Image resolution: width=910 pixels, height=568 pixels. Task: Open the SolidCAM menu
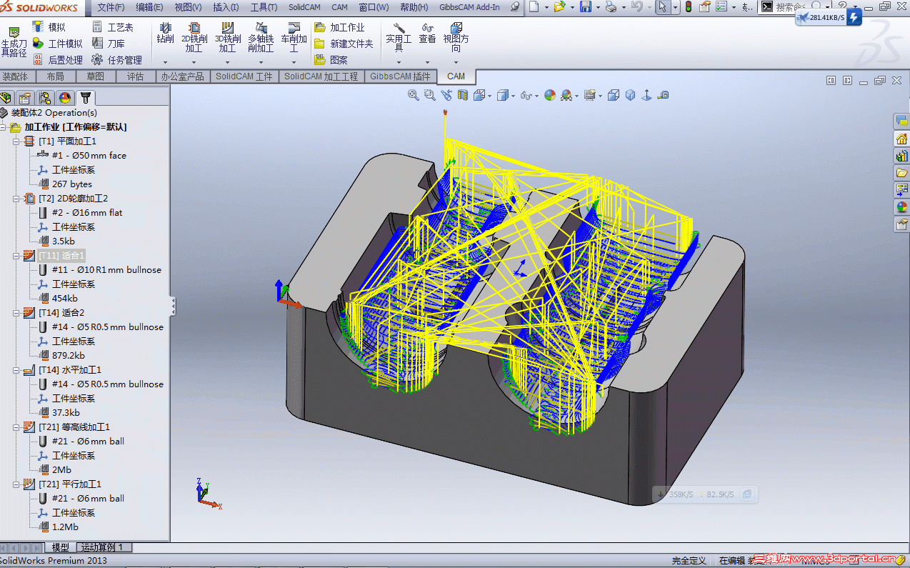click(x=304, y=7)
